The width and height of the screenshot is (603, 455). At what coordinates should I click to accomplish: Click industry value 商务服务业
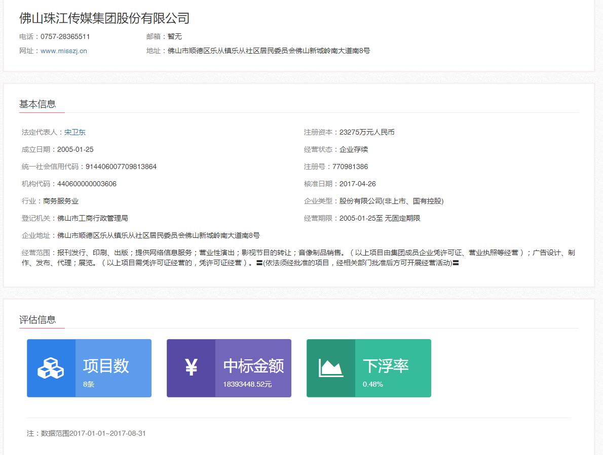[61, 201]
